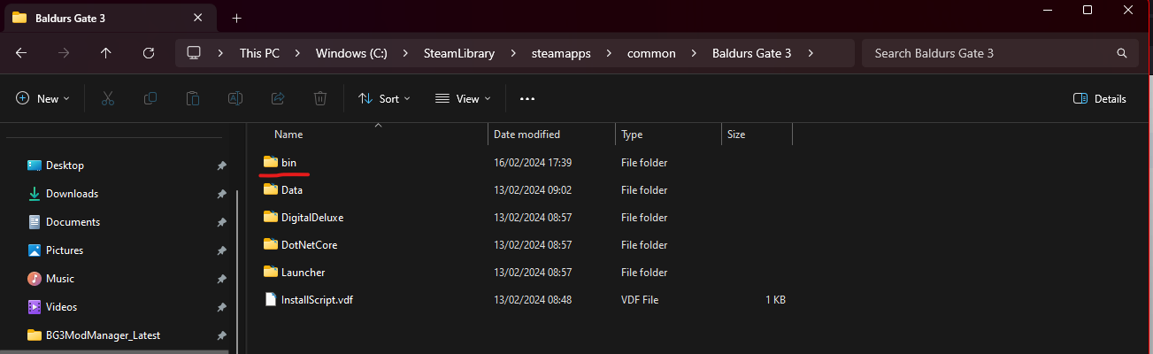Click the common breadcrumb in address bar
The height and width of the screenshot is (354, 1153).
click(x=651, y=53)
